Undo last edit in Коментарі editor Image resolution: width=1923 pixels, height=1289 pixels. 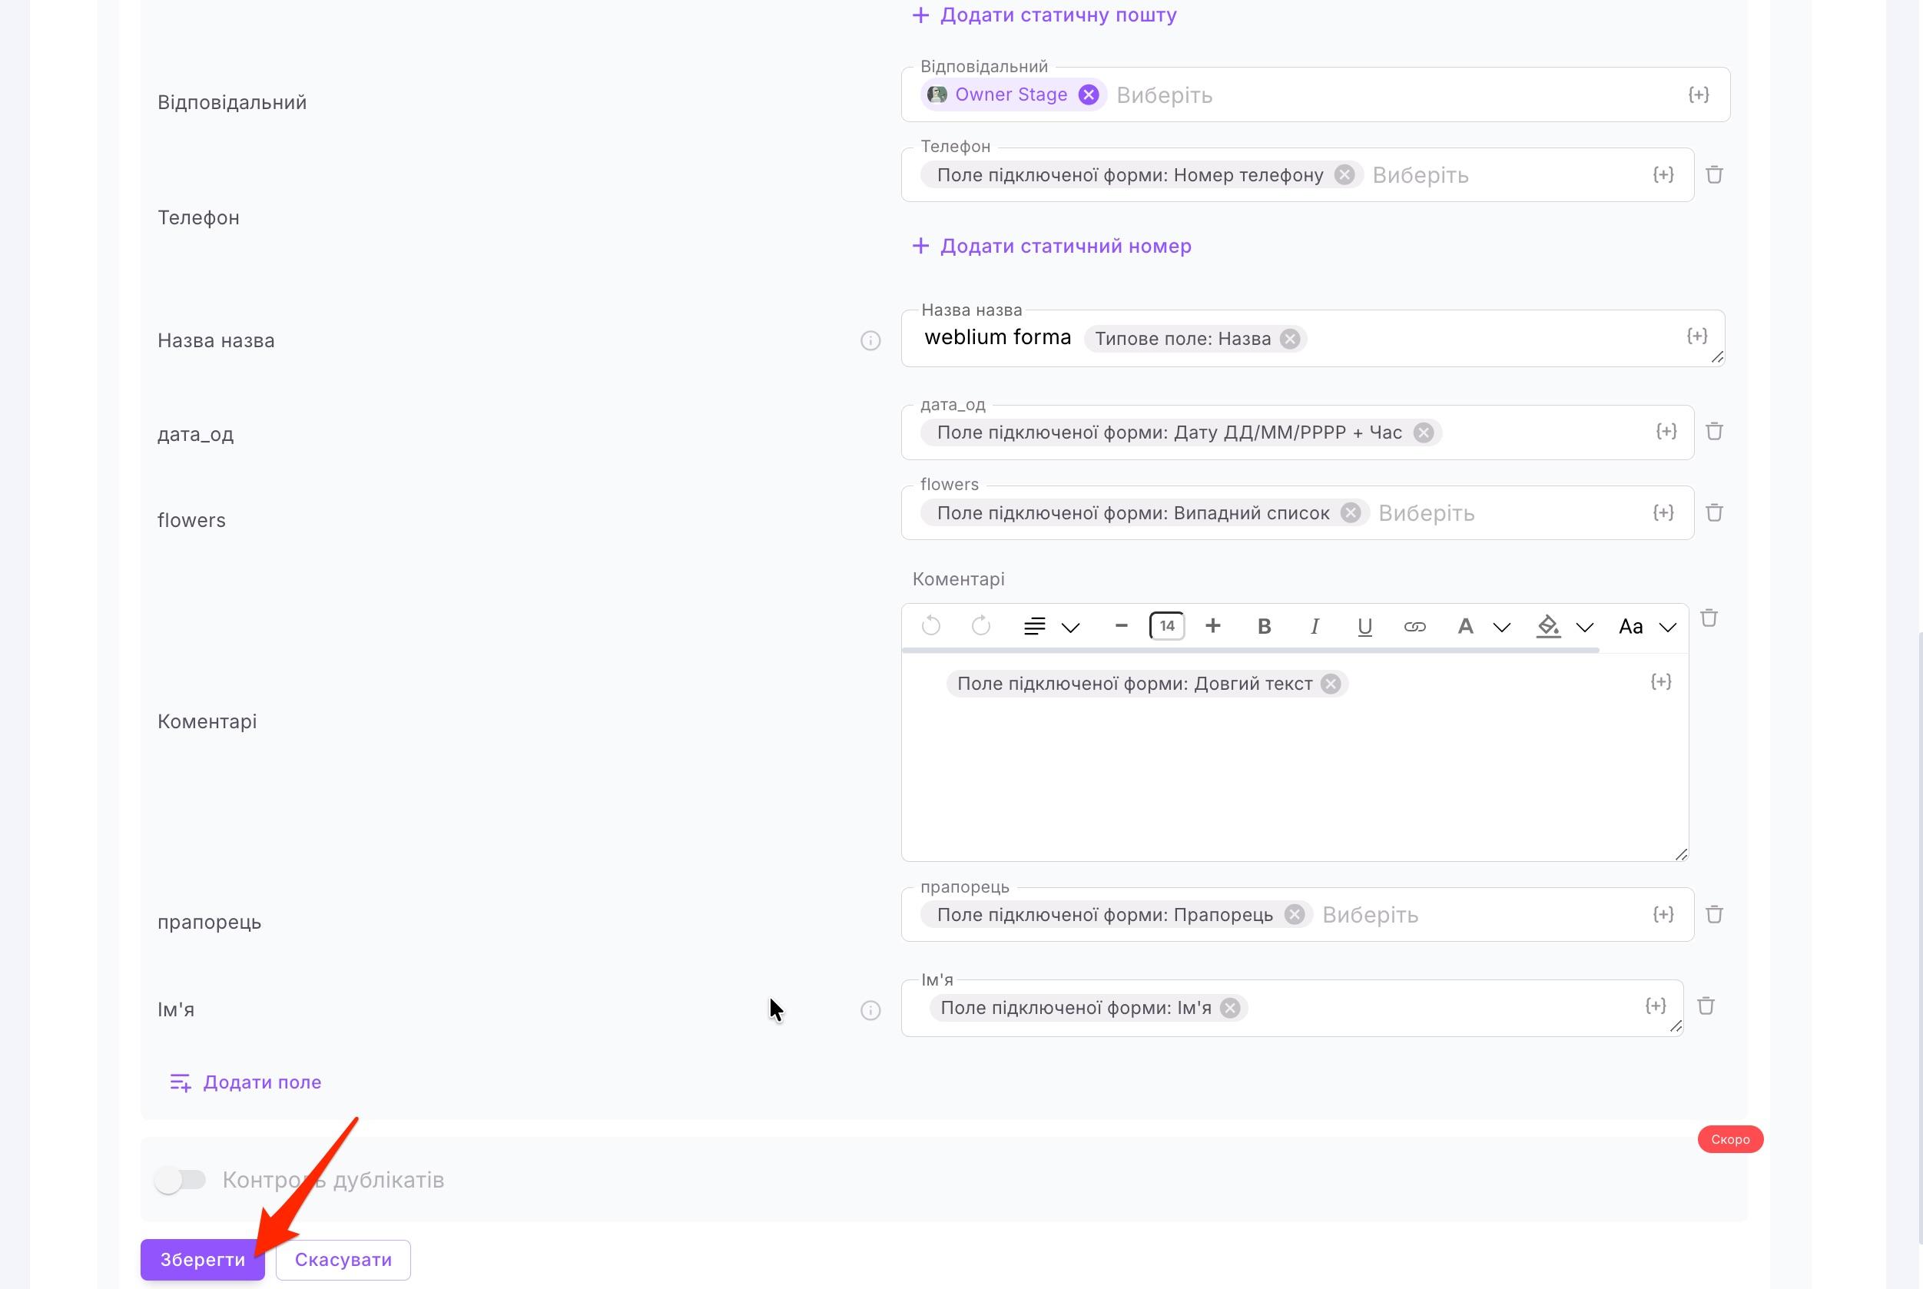point(930,626)
